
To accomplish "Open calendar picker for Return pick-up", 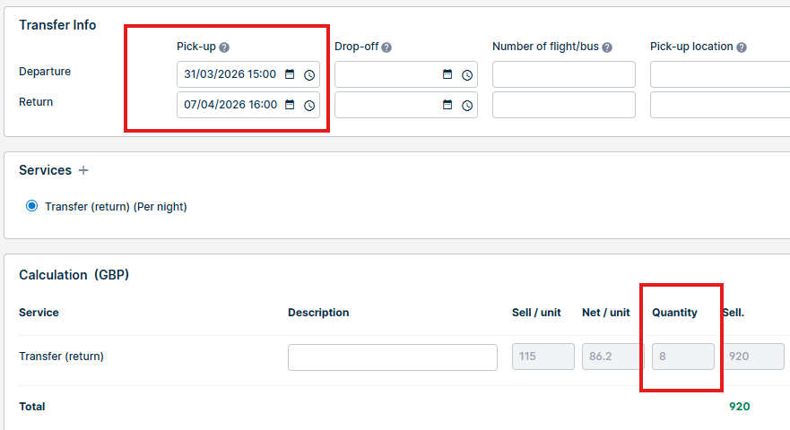I will [x=290, y=105].
